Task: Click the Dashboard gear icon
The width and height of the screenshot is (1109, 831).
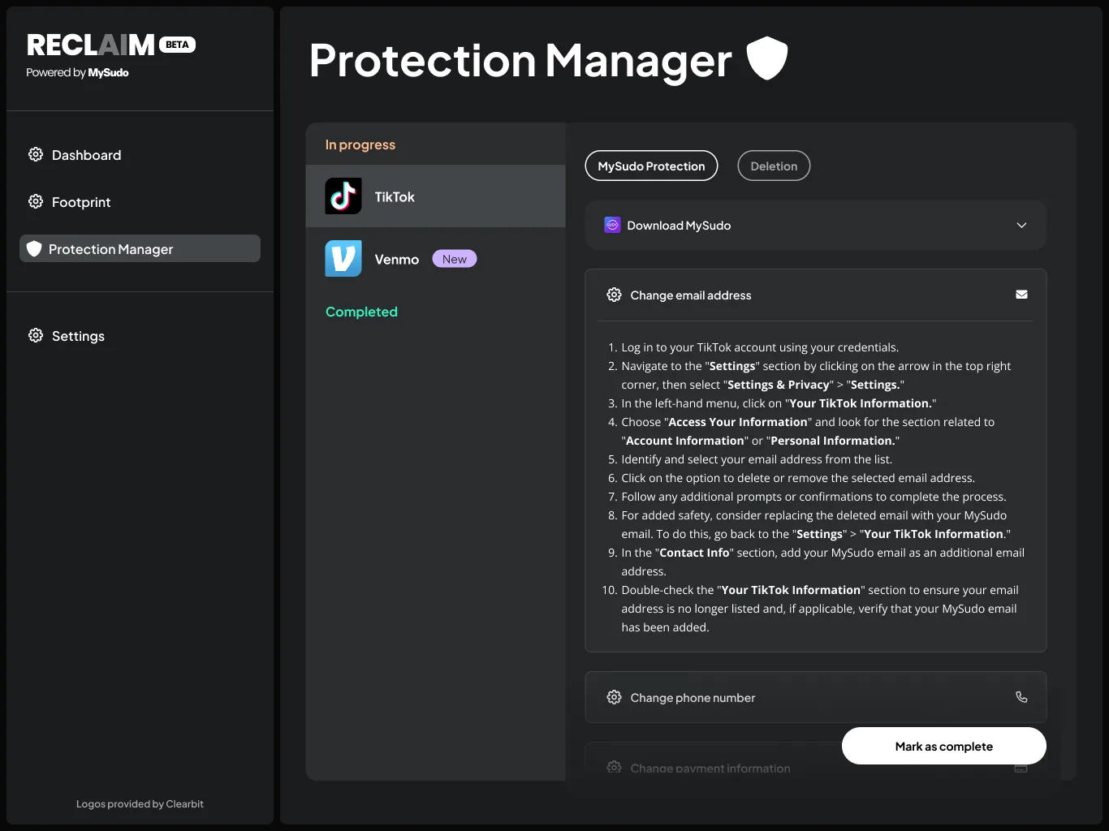Action: (x=36, y=154)
